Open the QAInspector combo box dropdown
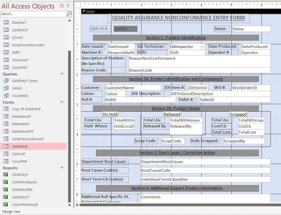 tap(203, 47)
